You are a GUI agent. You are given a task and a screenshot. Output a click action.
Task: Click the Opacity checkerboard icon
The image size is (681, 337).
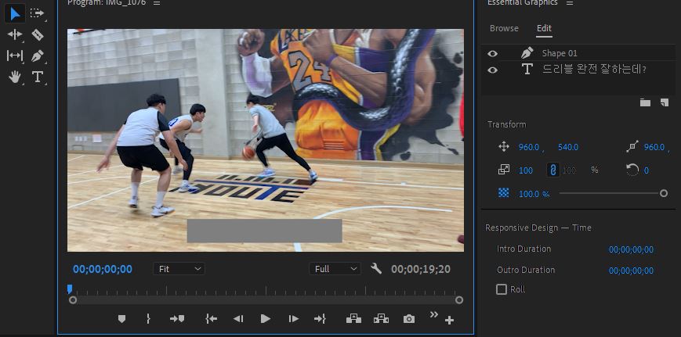tap(503, 193)
